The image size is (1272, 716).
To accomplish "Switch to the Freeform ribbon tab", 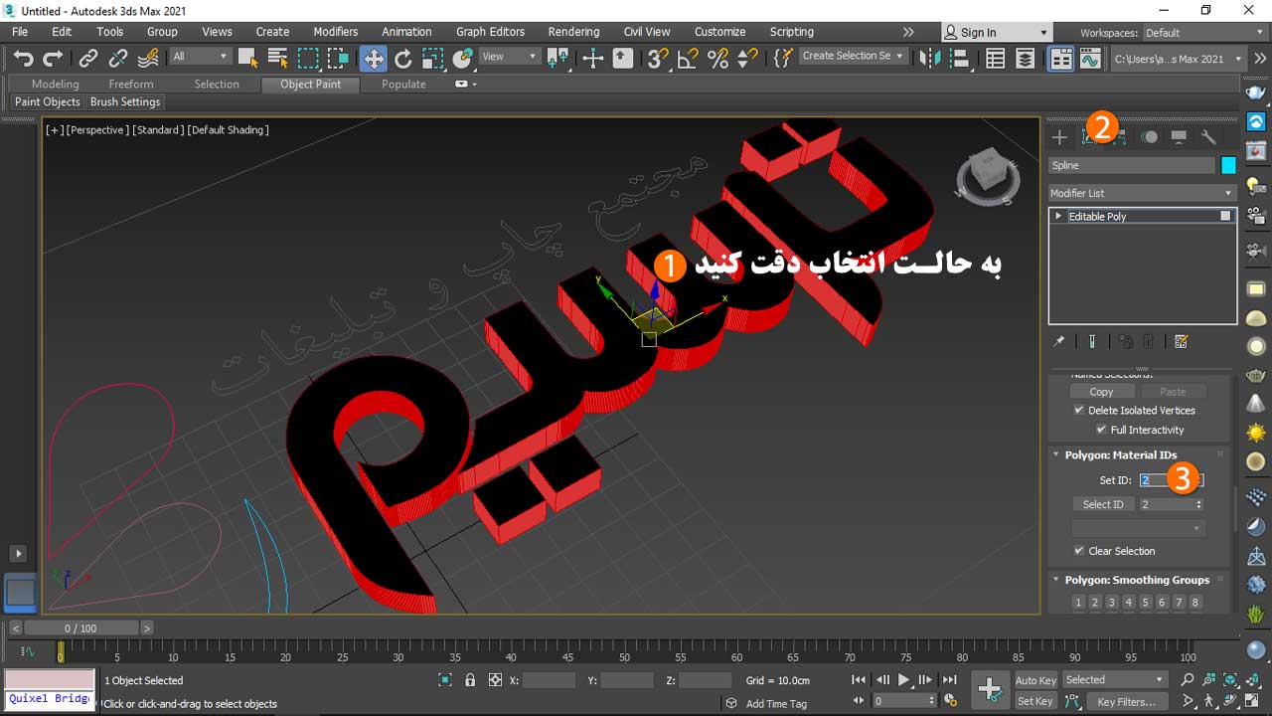I will 131,84.
